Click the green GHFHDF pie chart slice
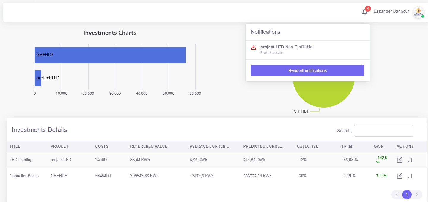The image size is (428, 202). pos(323,93)
